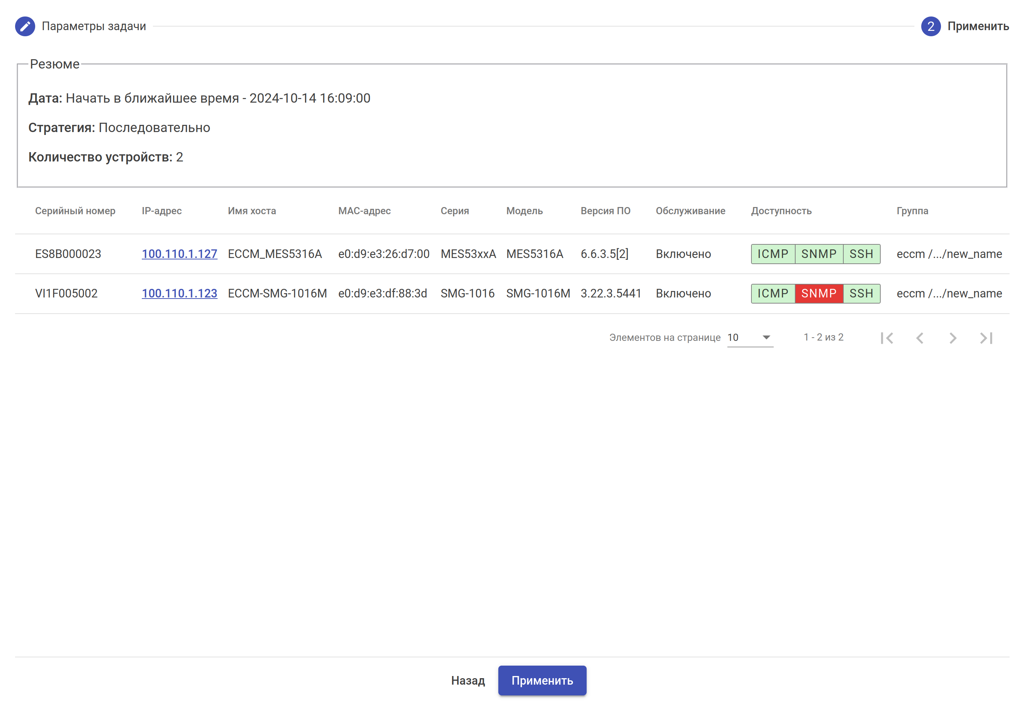The width and height of the screenshot is (1025, 718).
Task: Go to previous page chevron
Action: point(920,338)
